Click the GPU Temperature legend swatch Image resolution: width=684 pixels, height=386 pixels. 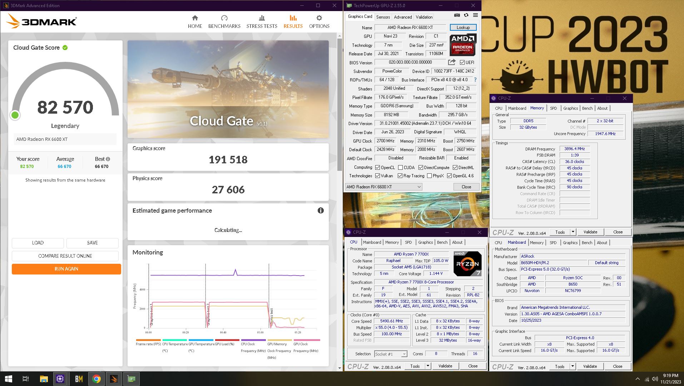click(x=201, y=340)
